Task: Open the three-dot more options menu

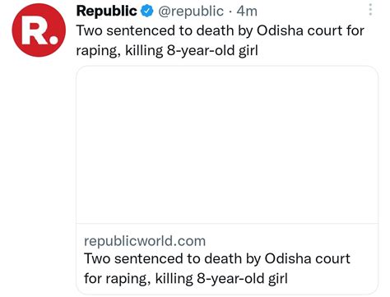Action: point(370,10)
